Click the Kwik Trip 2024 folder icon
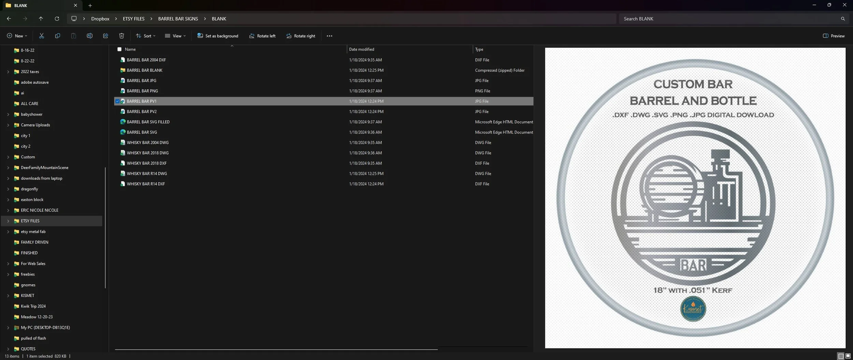The image size is (853, 360). click(16, 306)
